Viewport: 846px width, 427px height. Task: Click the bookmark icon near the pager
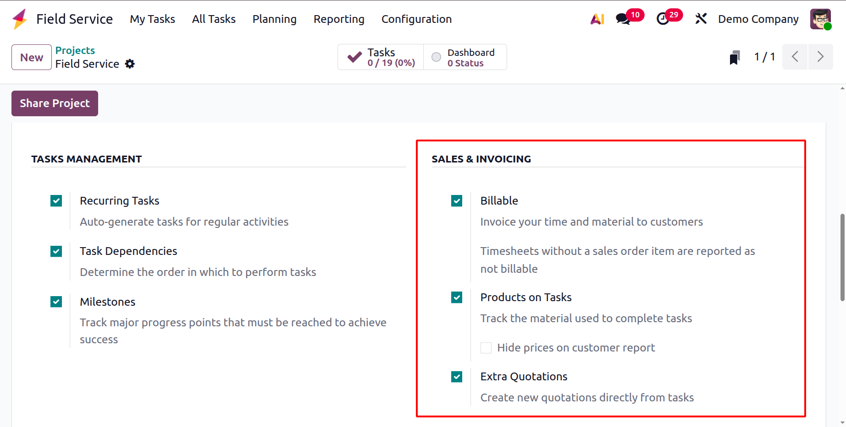pyautogui.click(x=735, y=58)
